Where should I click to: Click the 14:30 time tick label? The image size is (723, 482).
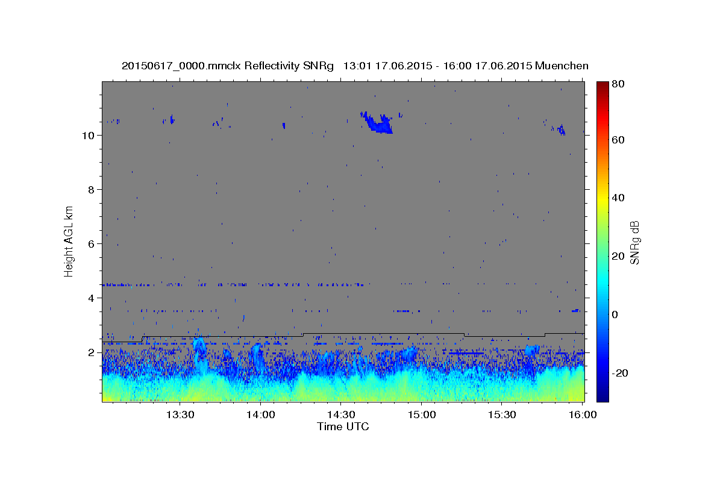point(341,415)
